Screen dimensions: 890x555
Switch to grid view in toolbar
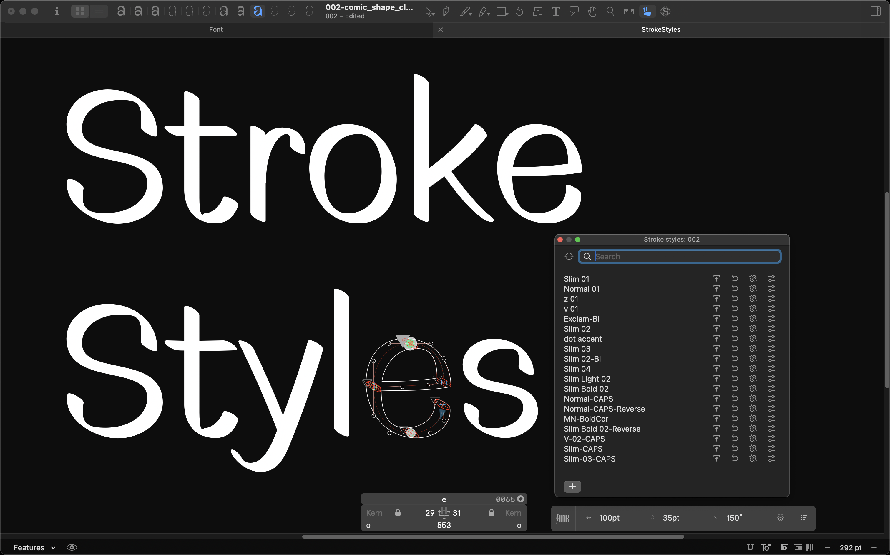80,11
